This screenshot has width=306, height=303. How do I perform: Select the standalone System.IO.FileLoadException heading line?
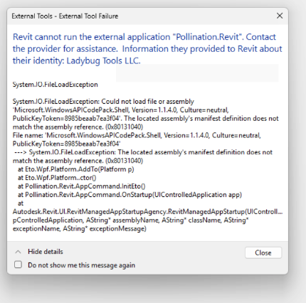[x=56, y=85]
